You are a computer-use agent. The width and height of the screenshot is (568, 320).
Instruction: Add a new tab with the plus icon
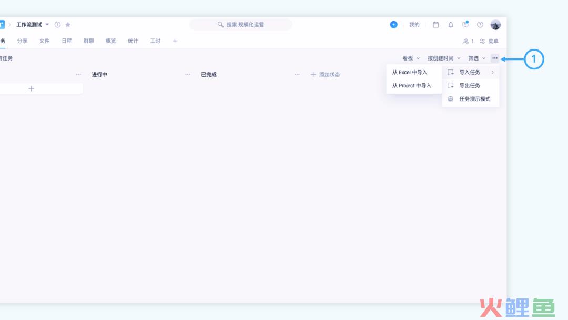point(175,41)
